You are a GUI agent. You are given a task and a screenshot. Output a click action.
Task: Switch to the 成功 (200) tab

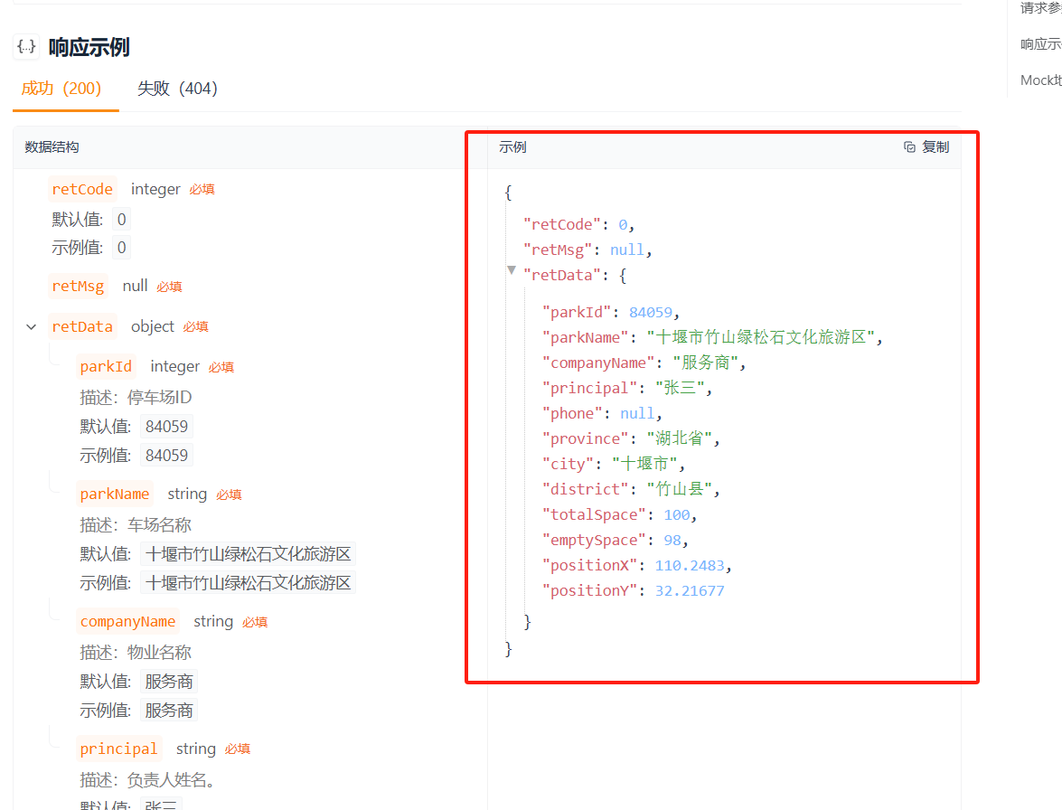[x=61, y=89]
